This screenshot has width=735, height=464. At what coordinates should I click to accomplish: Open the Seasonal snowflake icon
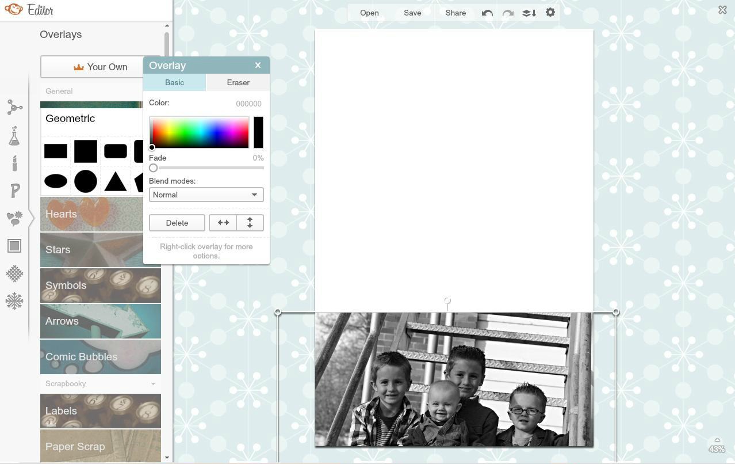(14, 301)
